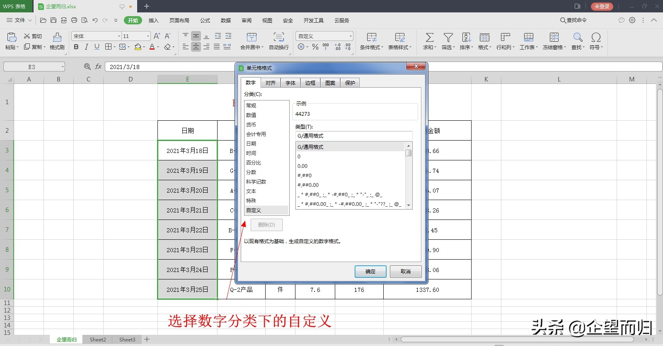Screen dimensions: 663x346
Task: Open the 字体 tab in the dialog
Action: coord(290,83)
